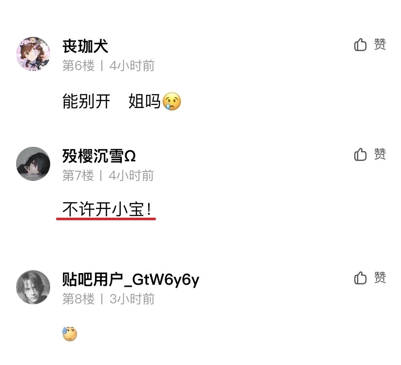Tap thumbs-up icon on 殁樱沉雪Ω's comment
This screenshot has height=365, width=401.
(x=361, y=155)
